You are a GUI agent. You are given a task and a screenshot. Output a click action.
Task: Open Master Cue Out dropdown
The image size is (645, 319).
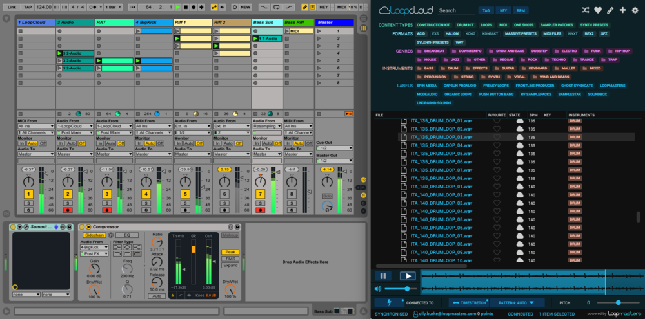coord(334,148)
